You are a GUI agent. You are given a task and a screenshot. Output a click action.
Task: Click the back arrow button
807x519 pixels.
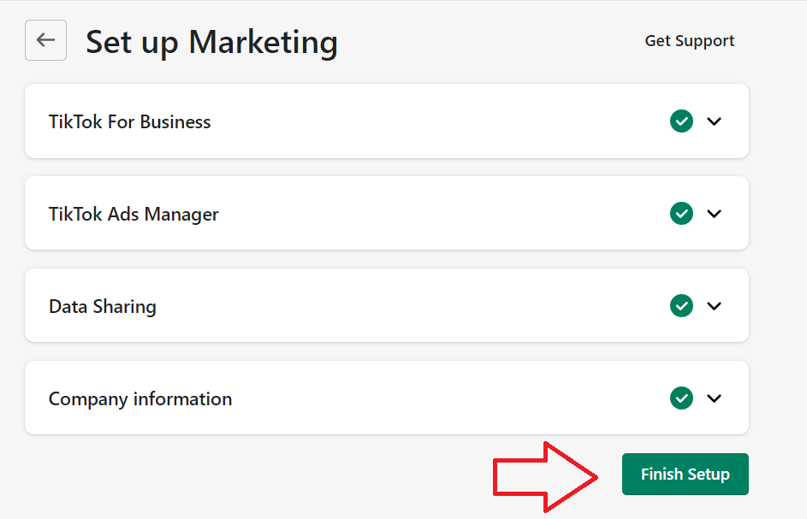click(46, 40)
